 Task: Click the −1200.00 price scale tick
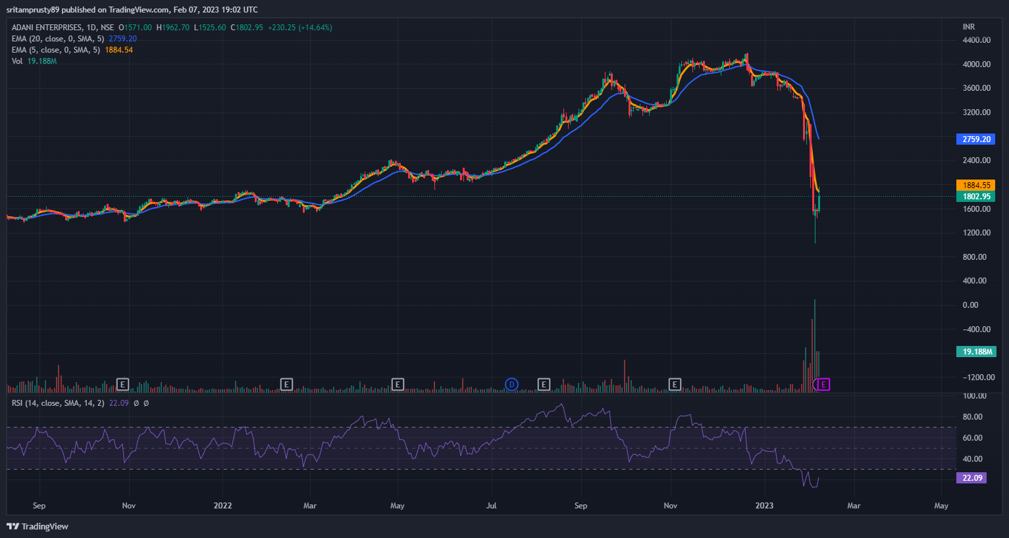(x=979, y=378)
